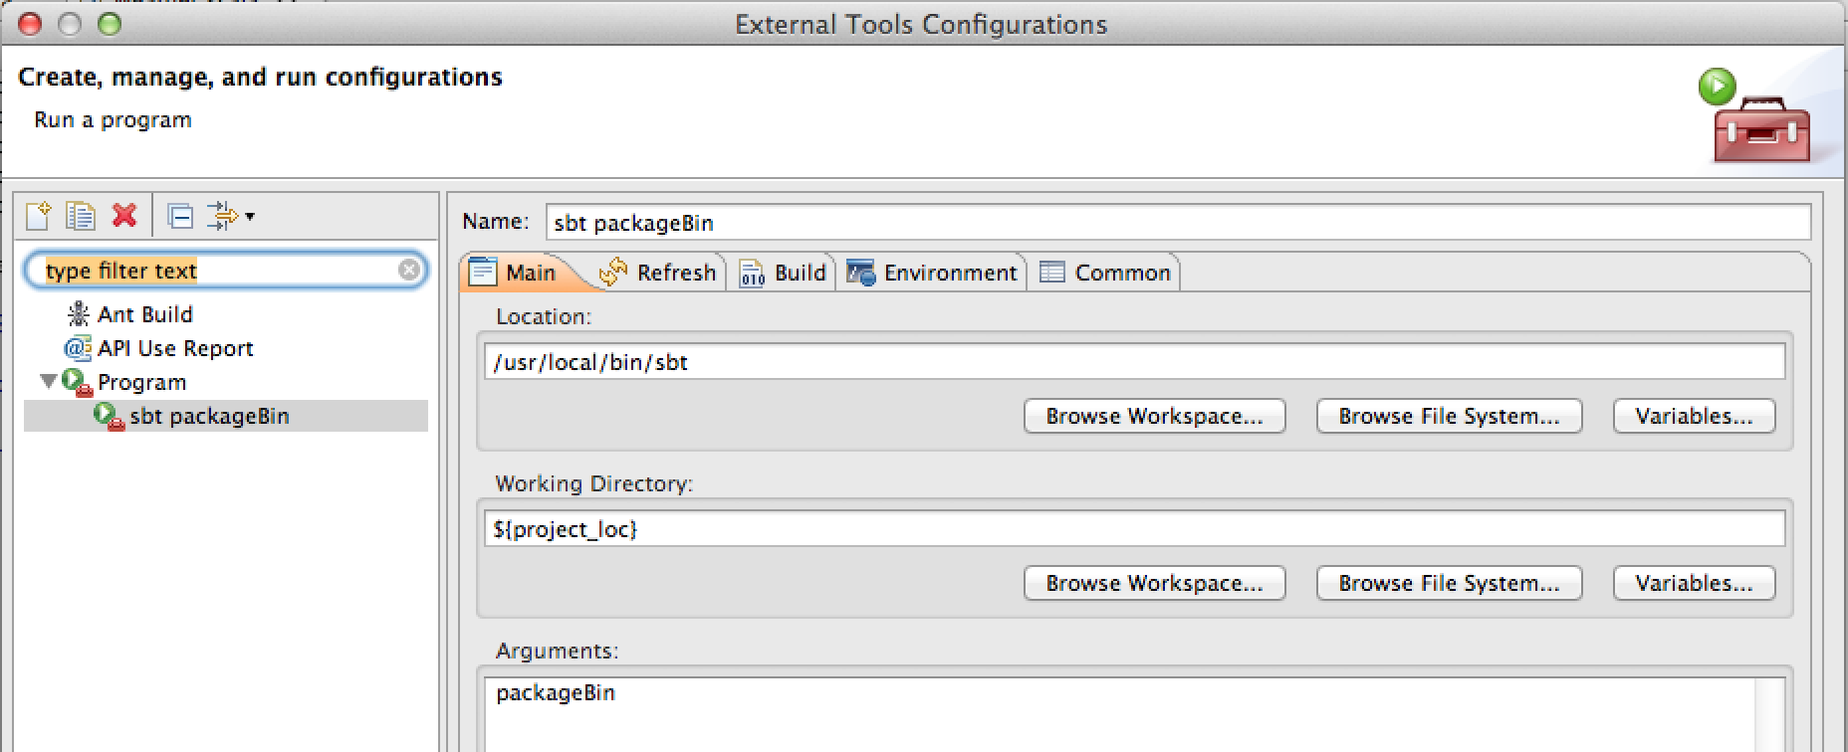Open Variables for the Location field
The height and width of the screenshot is (752, 1848).
click(1694, 416)
